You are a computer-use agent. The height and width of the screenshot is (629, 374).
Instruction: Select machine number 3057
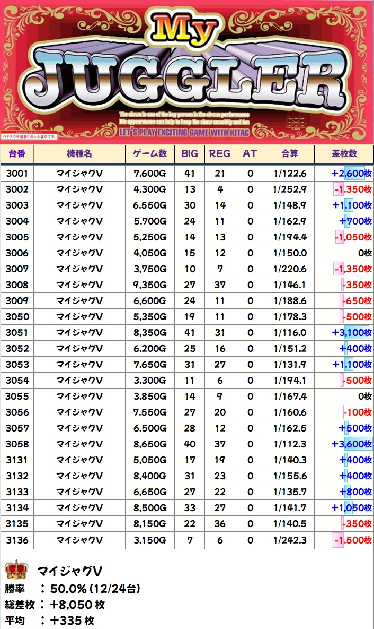pos(17,428)
